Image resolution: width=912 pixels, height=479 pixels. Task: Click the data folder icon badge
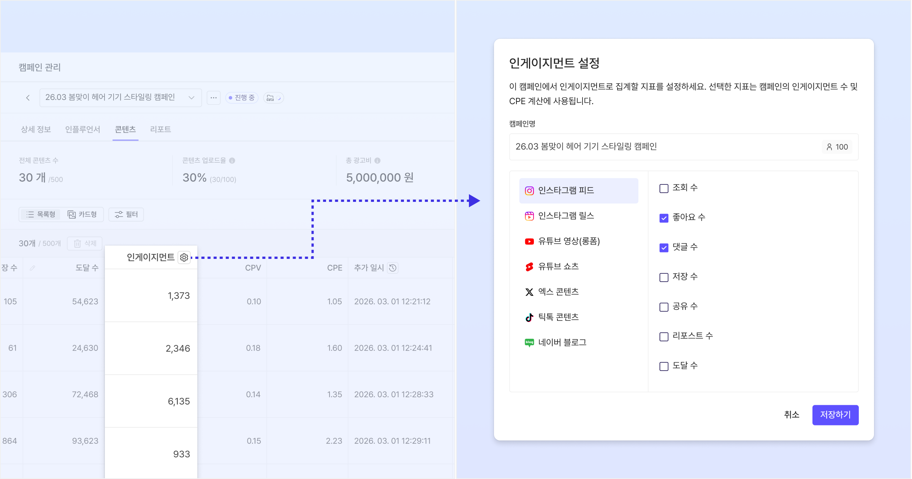pyautogui.click(x=273, y=98)
